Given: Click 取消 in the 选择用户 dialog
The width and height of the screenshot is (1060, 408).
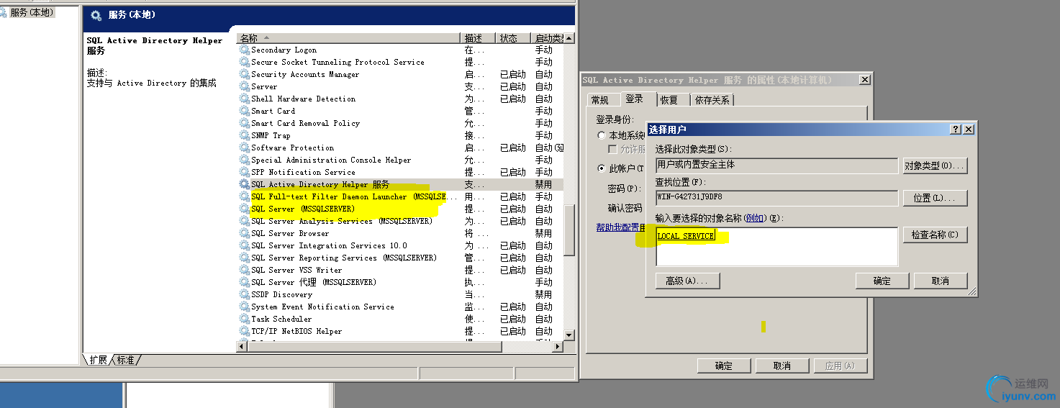Looking at the screenshot, I should pyautogui.click(x=941, y=281).
